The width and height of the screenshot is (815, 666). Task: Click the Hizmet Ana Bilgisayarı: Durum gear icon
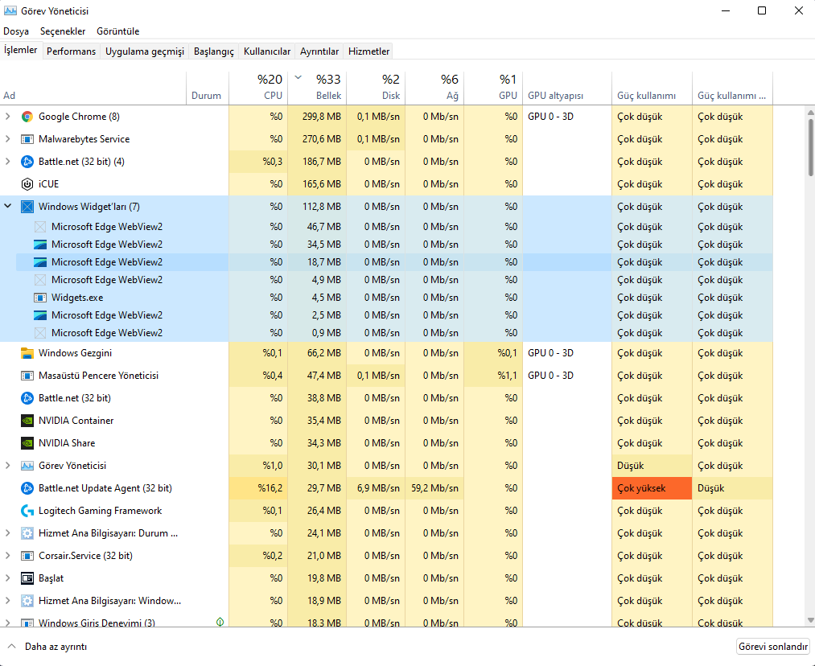tap(27, 533)
